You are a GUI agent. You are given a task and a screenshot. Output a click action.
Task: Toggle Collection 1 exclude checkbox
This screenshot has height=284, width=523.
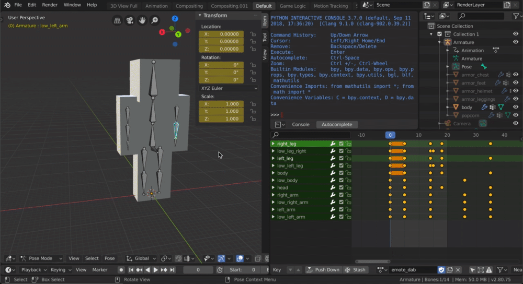[x=439, y=34]
